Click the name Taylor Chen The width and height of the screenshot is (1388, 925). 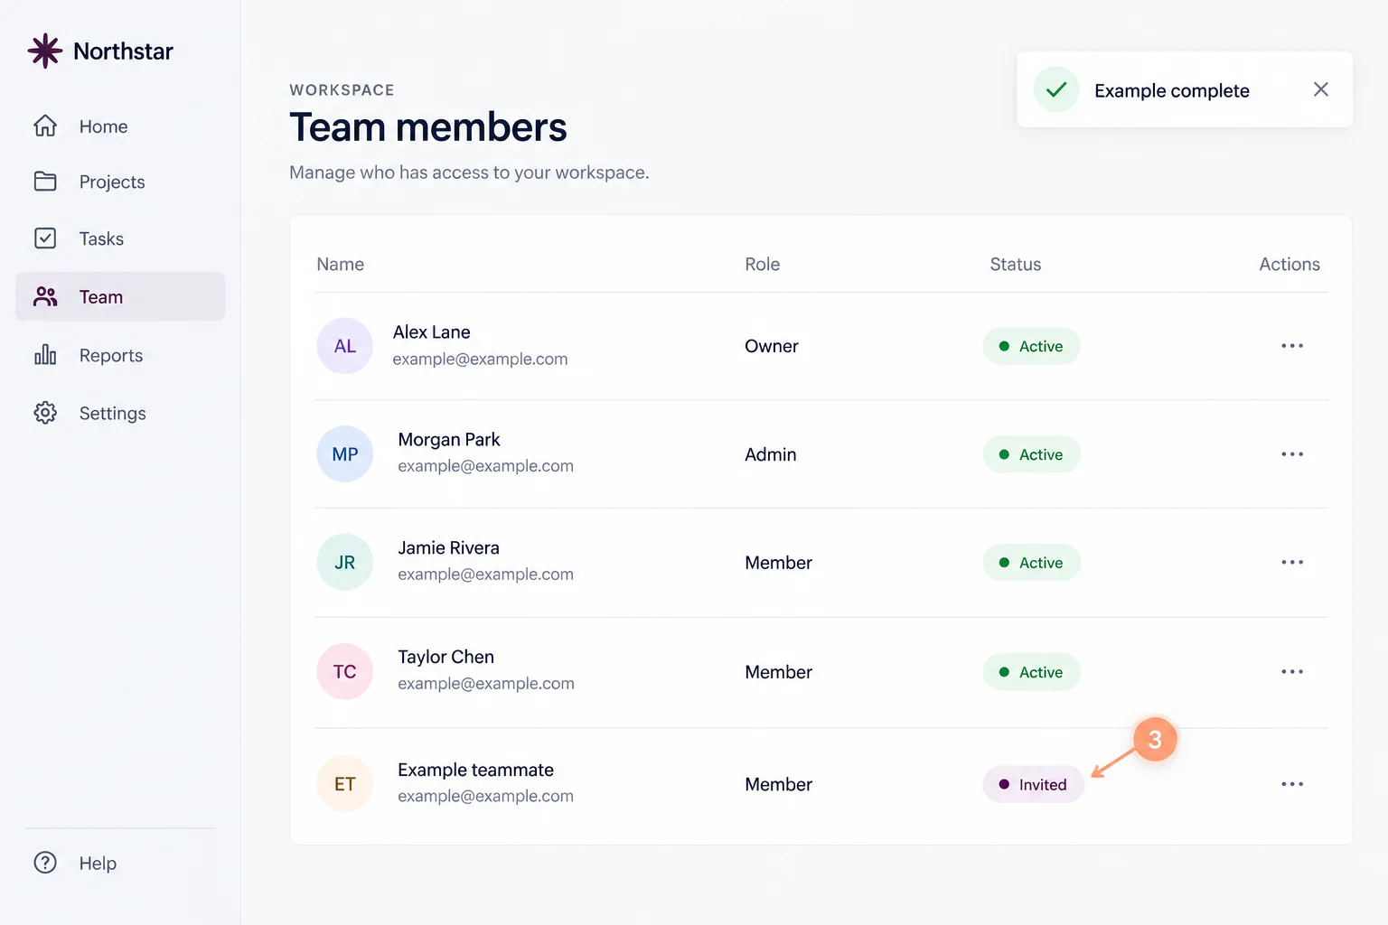(445, 657)
